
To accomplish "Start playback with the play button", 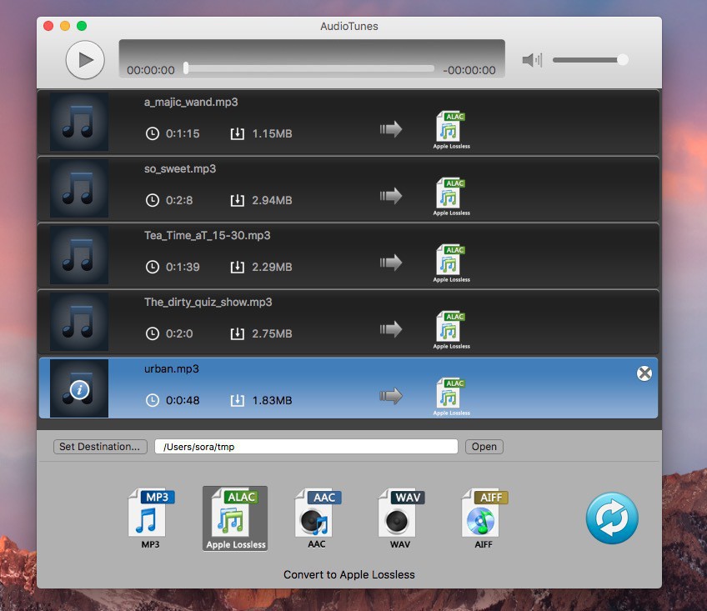I will (85, 59).
